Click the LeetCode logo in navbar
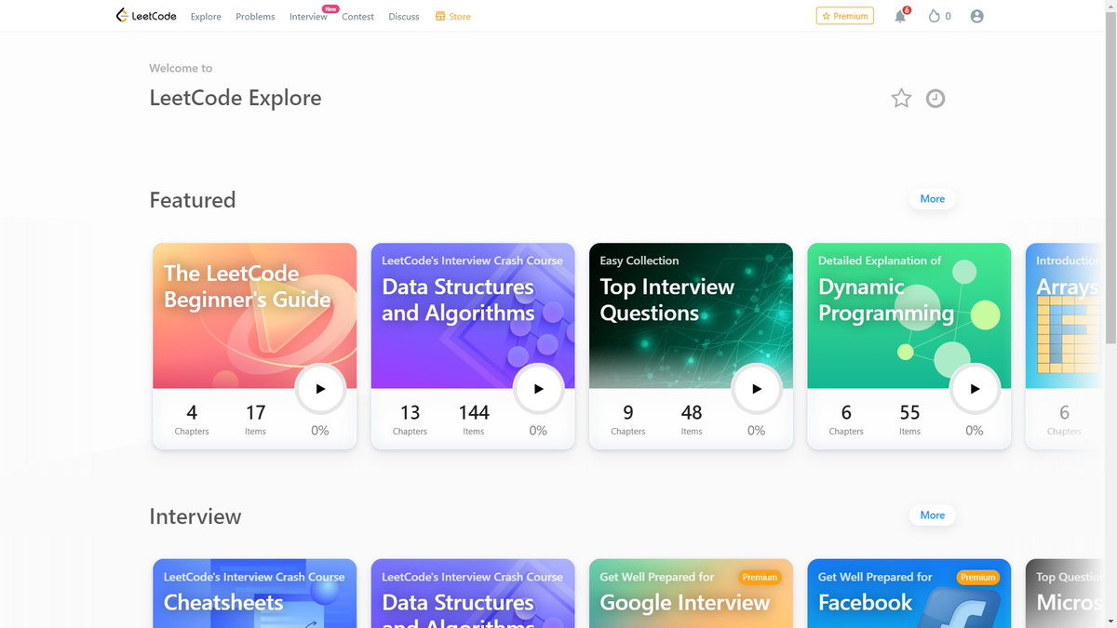Image resolution: width=1117 pixels, height=628 pixels. 146,16
